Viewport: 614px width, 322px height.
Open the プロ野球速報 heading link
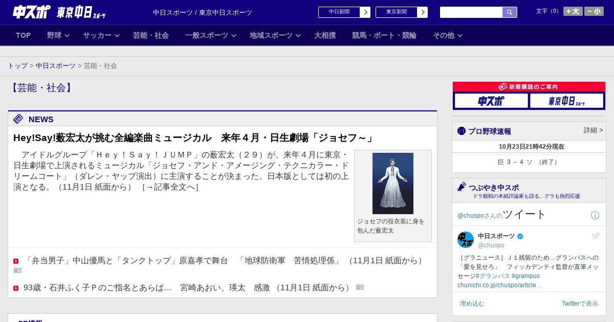[x=490, y=131]
